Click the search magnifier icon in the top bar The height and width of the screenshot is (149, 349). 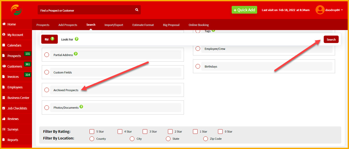[137, 10]
